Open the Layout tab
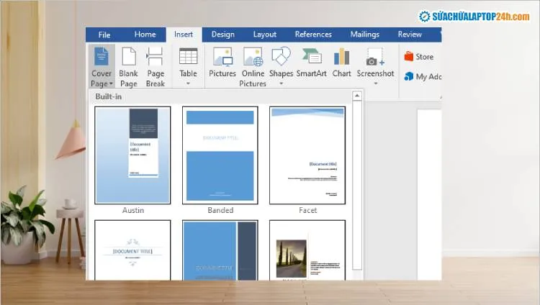 click(264, 35)
